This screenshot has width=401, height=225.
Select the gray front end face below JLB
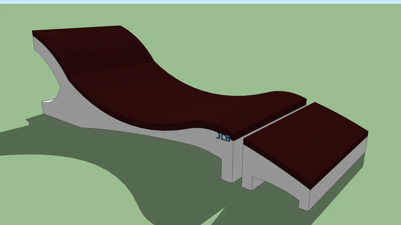(x=228, y=163)
